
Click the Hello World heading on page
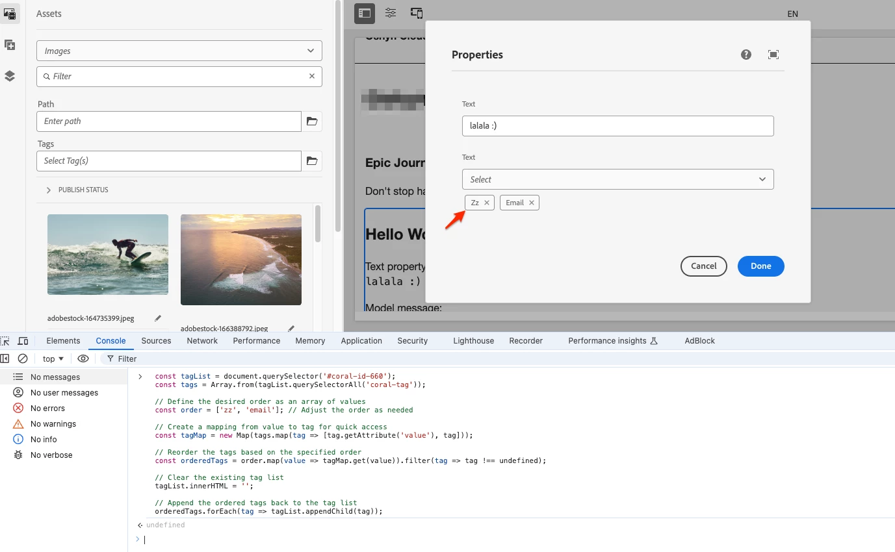395,234
